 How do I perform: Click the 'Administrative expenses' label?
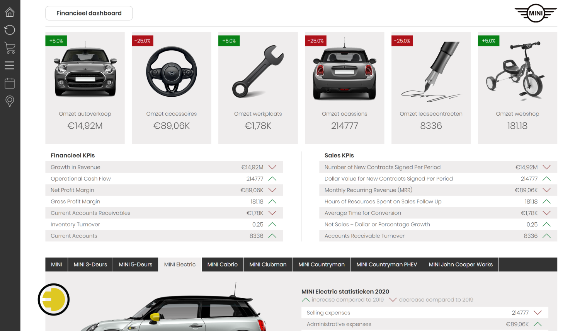point(339,324)
